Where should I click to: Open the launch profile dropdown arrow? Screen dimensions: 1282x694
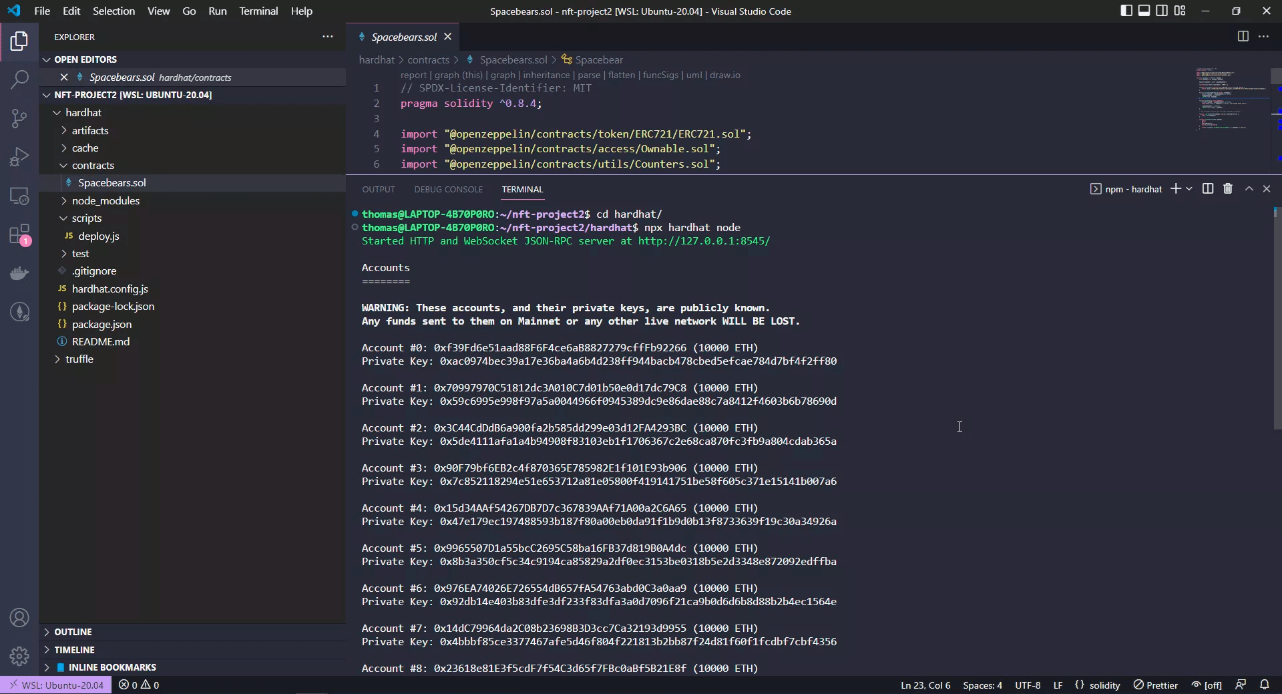coord(1189,189)
